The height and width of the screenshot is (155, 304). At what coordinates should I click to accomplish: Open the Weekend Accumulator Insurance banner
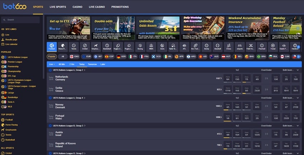(247, 28)
